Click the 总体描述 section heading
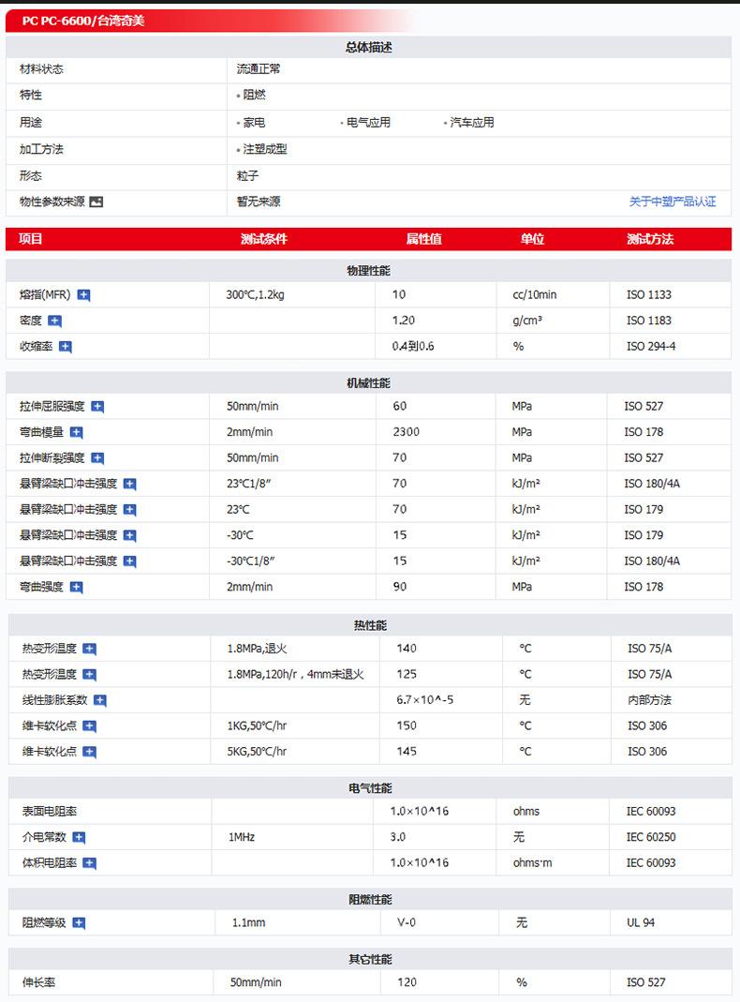Screen dimensions: 740x1002 [x=369, y=47]
